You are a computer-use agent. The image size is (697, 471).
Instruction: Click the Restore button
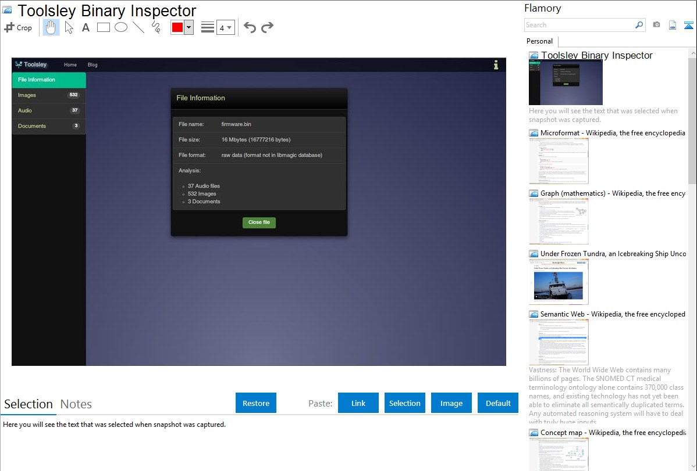(256, 403)
